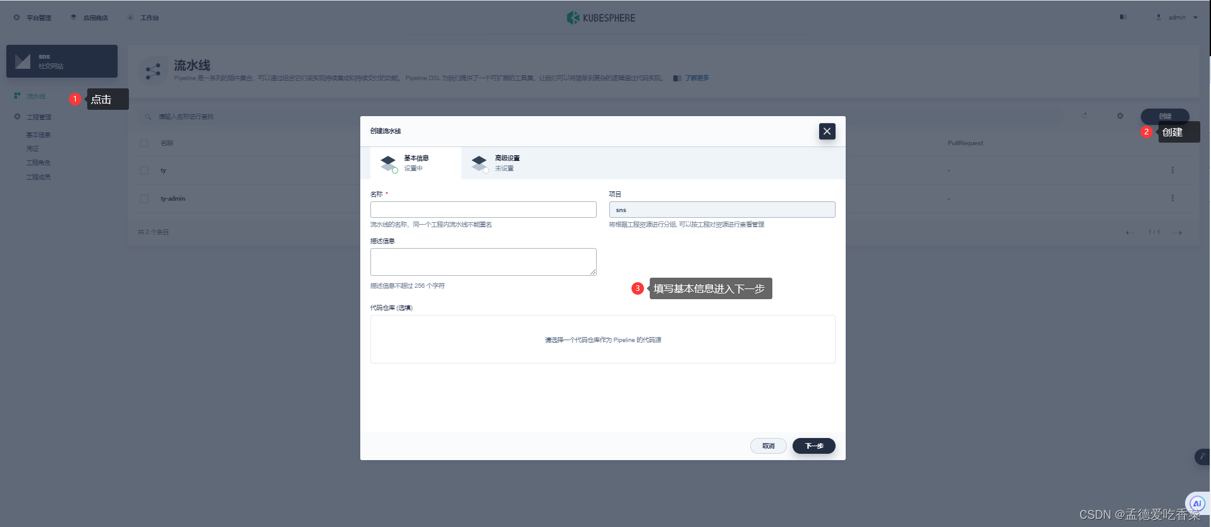This screenshot has width=1211, height=527.
Task: Click the pipeline share icon in page header
Action: pos(152,71)
